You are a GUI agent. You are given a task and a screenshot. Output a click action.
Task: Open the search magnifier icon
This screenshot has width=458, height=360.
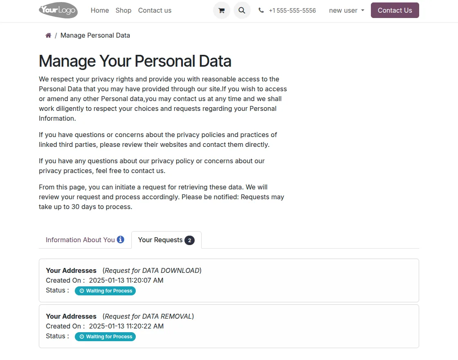[x=242, y=11]
